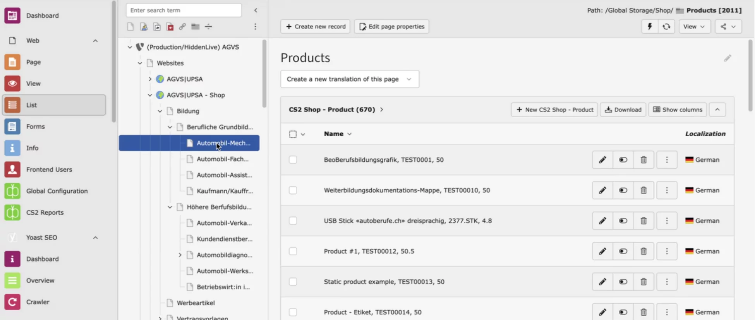
Task: Collapse the page tree panel arrow
Action: click(256, 10)
